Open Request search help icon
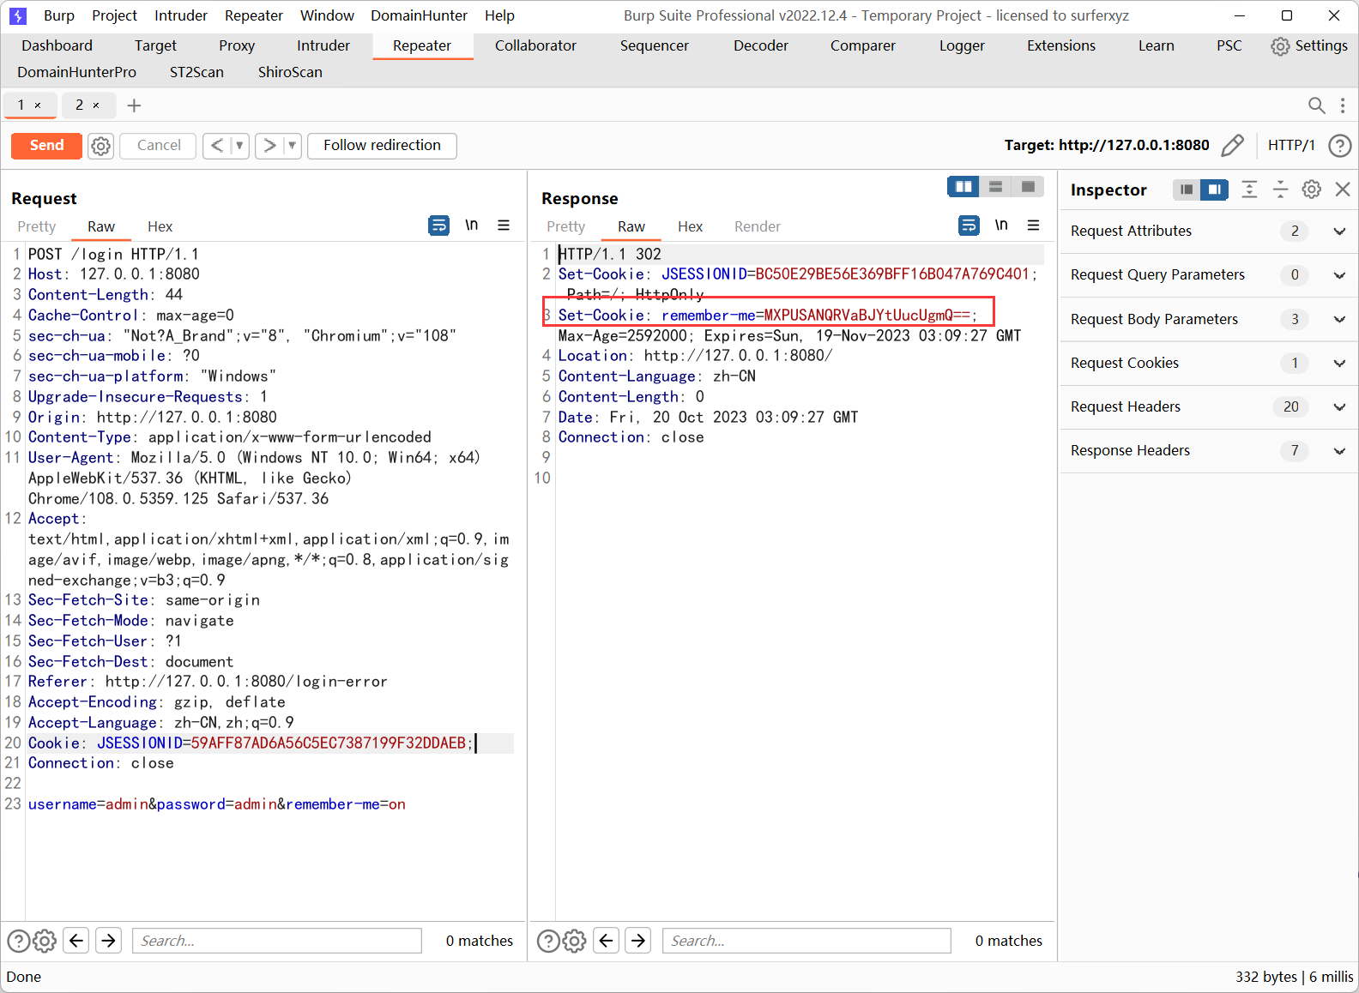 (18, 941)
